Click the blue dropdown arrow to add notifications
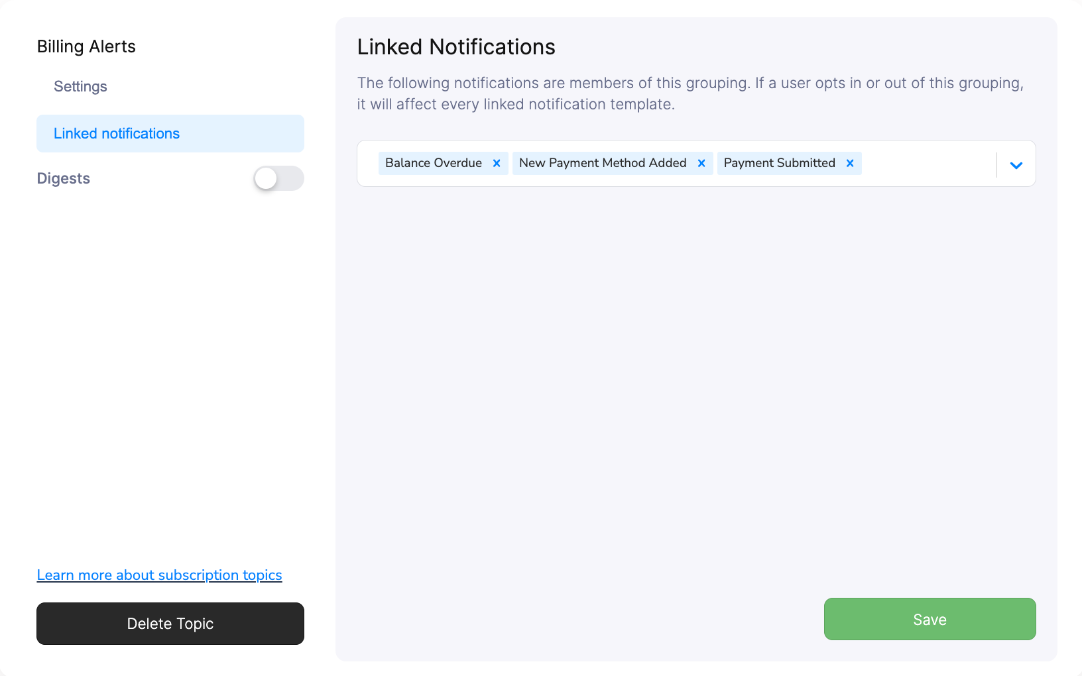Viewport: 1082px width, 676px height. pos(1015,165)
